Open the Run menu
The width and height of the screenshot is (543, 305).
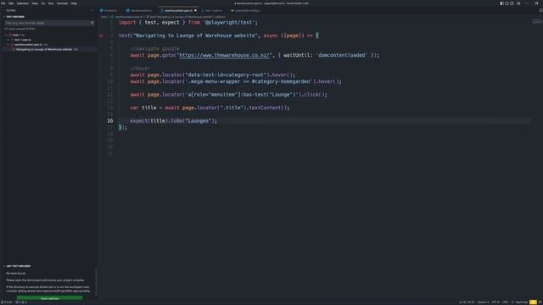pos(51,3)
